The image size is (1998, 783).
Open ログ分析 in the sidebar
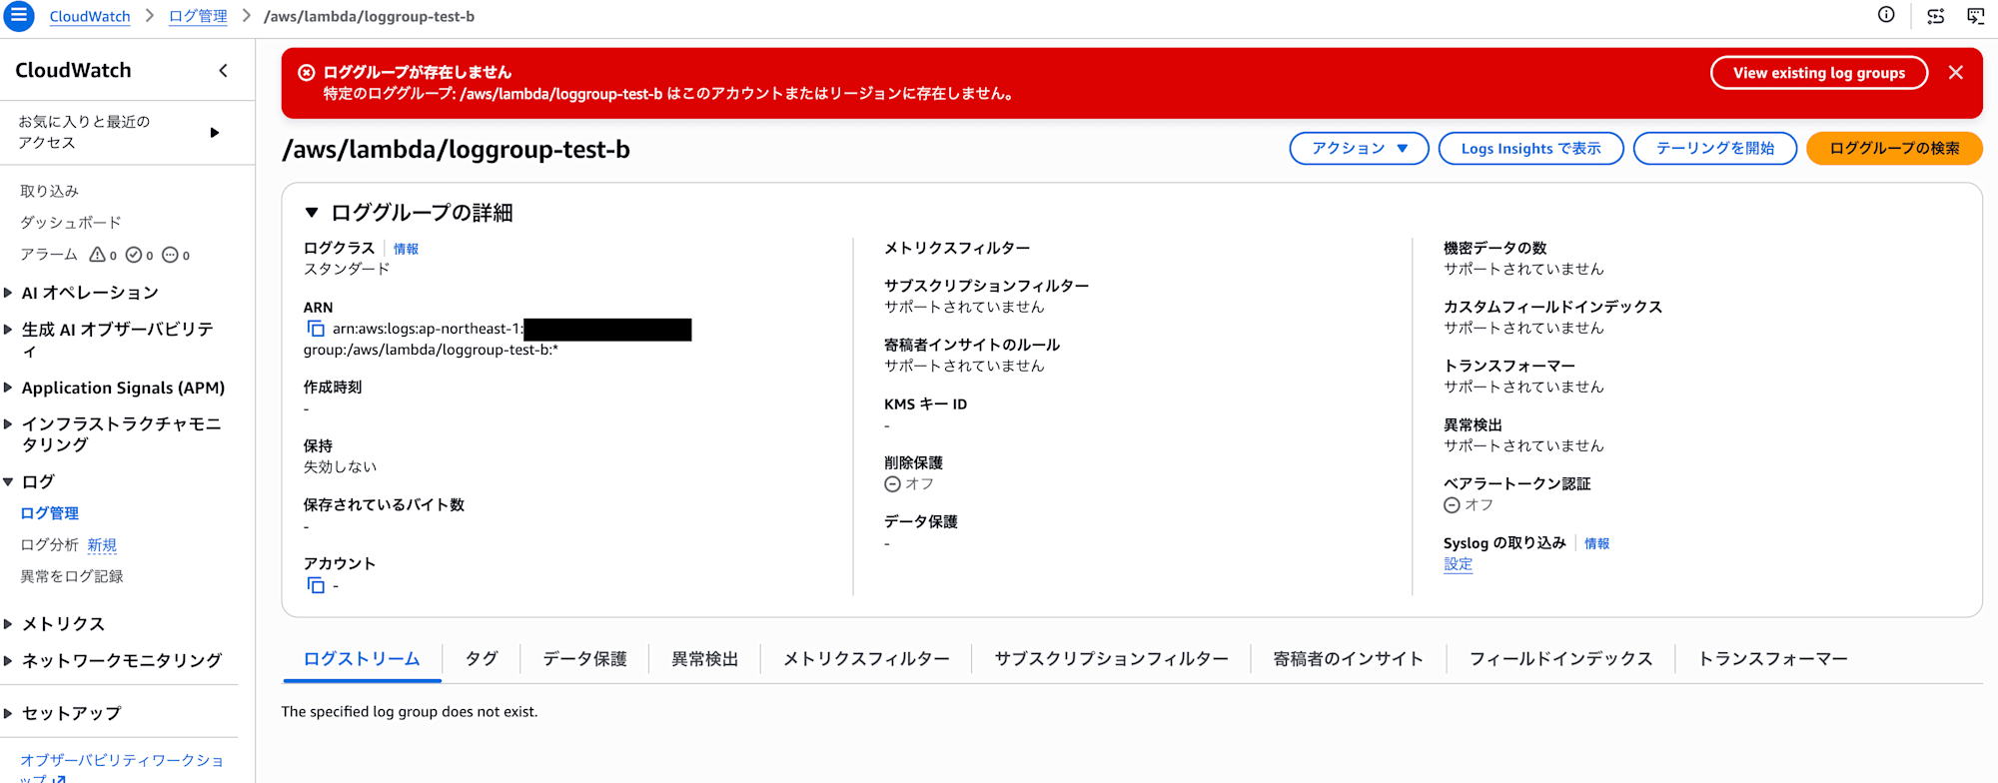pos(49,545)
